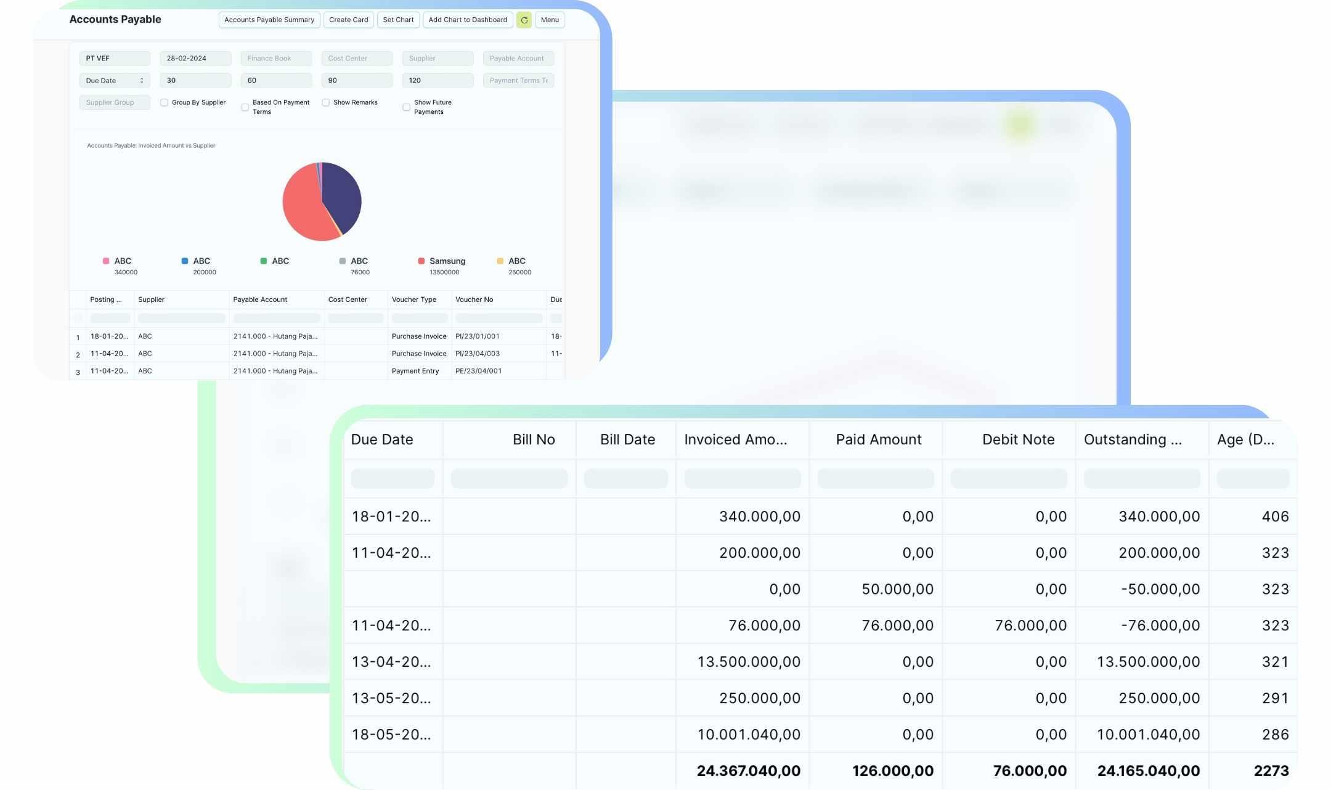Viewport: 1331px width, 790px height.
Task: Select the red Samsung color swatch
Action: pyautogui.click(x=421, y=261)
